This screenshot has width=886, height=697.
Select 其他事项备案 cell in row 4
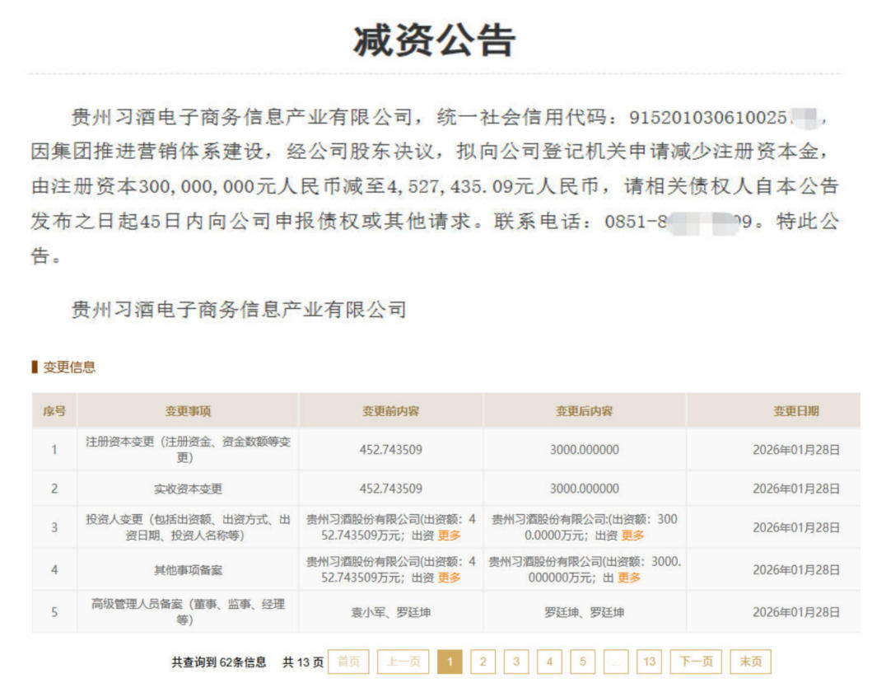pyautogui.click(x=188, y=570)
